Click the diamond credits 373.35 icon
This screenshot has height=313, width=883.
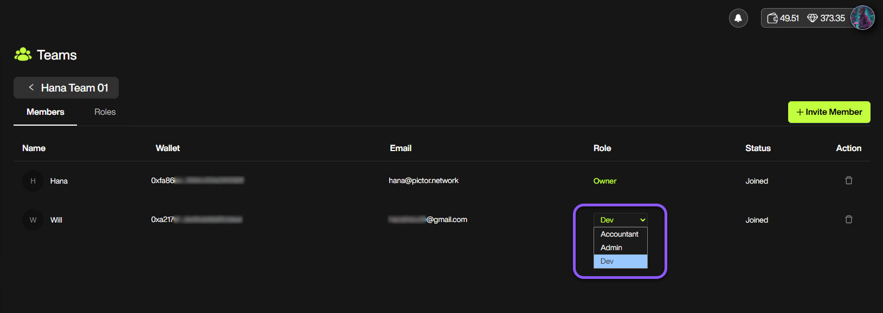[812, 18]
